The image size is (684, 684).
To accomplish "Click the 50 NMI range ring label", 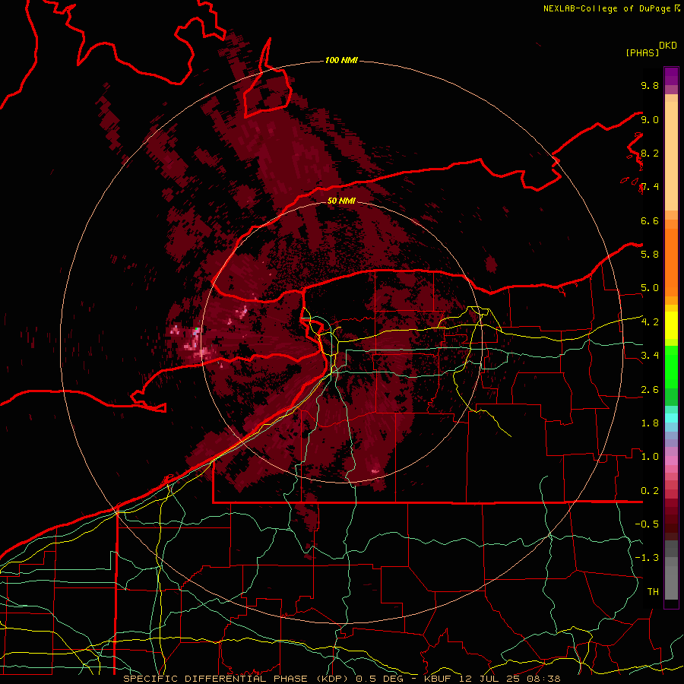I will click(341, 201).
